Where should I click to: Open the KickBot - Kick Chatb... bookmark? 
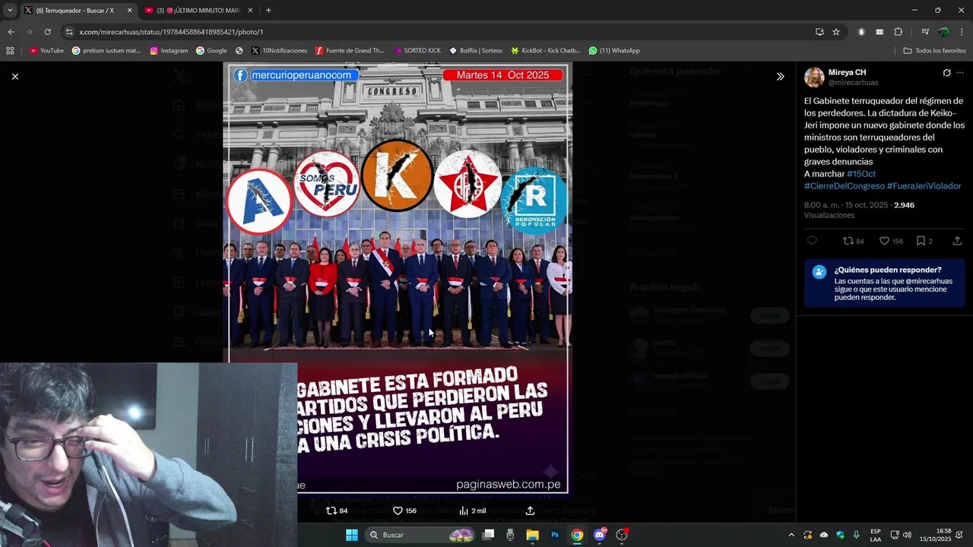(x=546, y=51)
